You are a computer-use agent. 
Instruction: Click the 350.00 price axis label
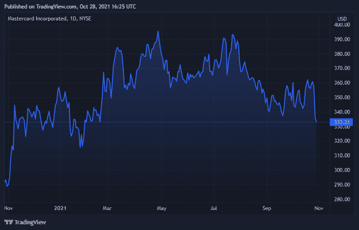pos(342,97)
